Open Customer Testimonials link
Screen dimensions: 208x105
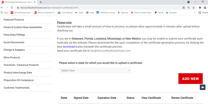click(x=17, y=88)
